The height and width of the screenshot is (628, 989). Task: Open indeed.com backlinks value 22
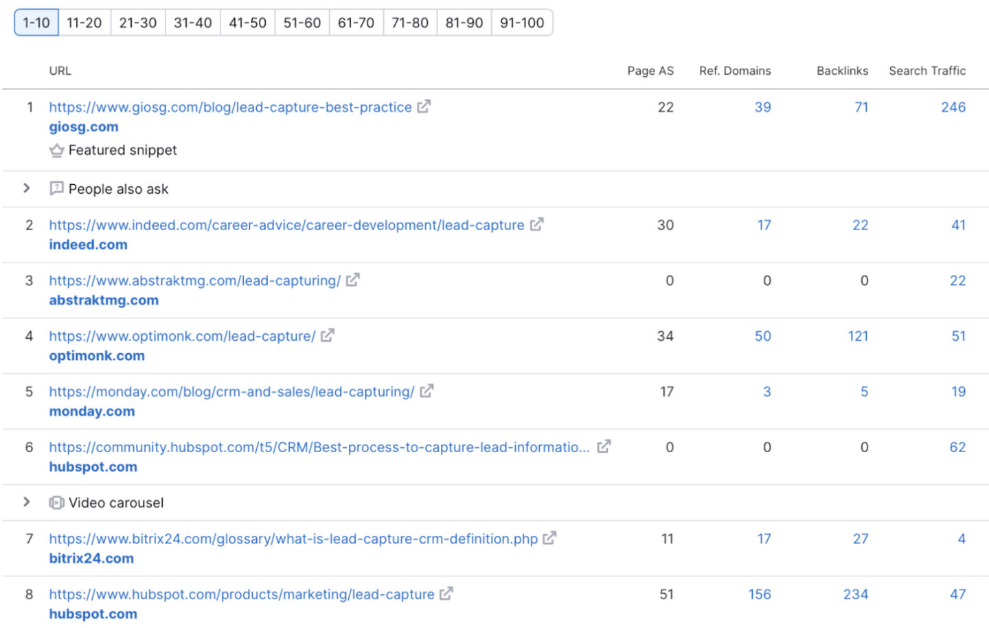pos(861,225)
